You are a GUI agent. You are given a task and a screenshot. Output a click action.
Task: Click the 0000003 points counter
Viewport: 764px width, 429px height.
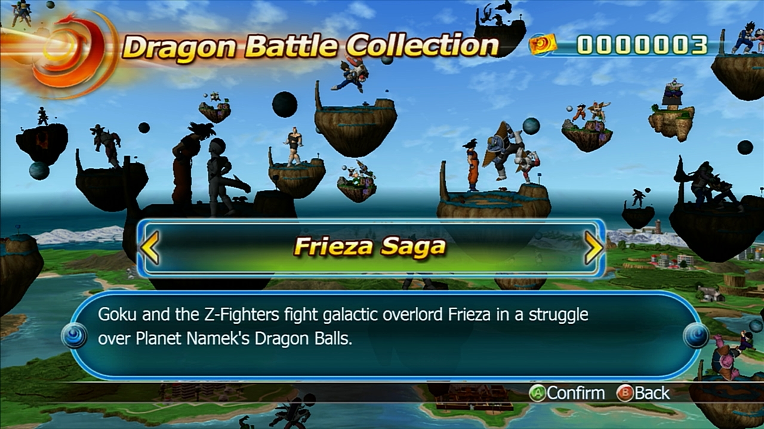click(x=643, y=45)
